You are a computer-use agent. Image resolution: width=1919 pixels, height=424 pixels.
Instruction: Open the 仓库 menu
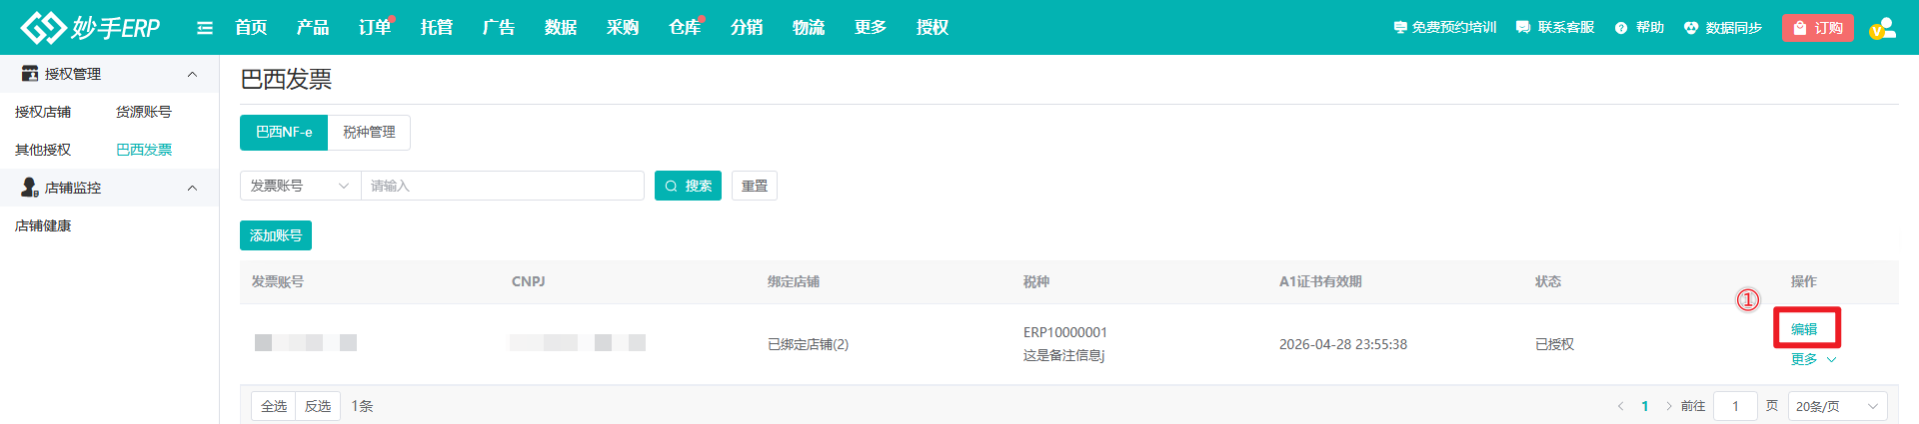685,28
